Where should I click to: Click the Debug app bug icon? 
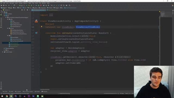pyautogui.click(x=32, y=5)
